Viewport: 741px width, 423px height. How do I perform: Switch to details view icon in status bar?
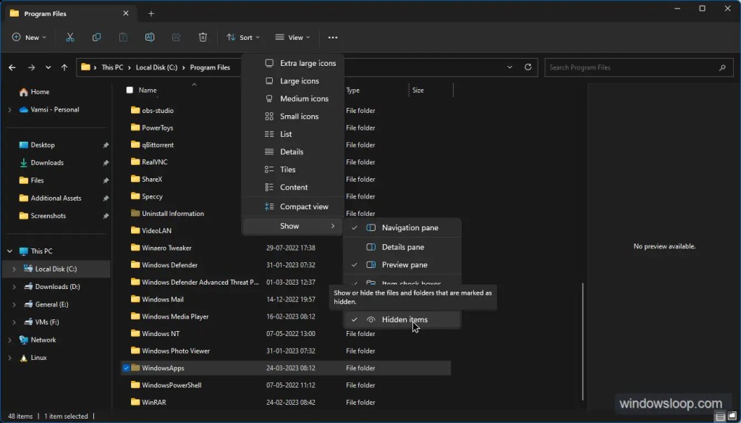coord(720,417)
